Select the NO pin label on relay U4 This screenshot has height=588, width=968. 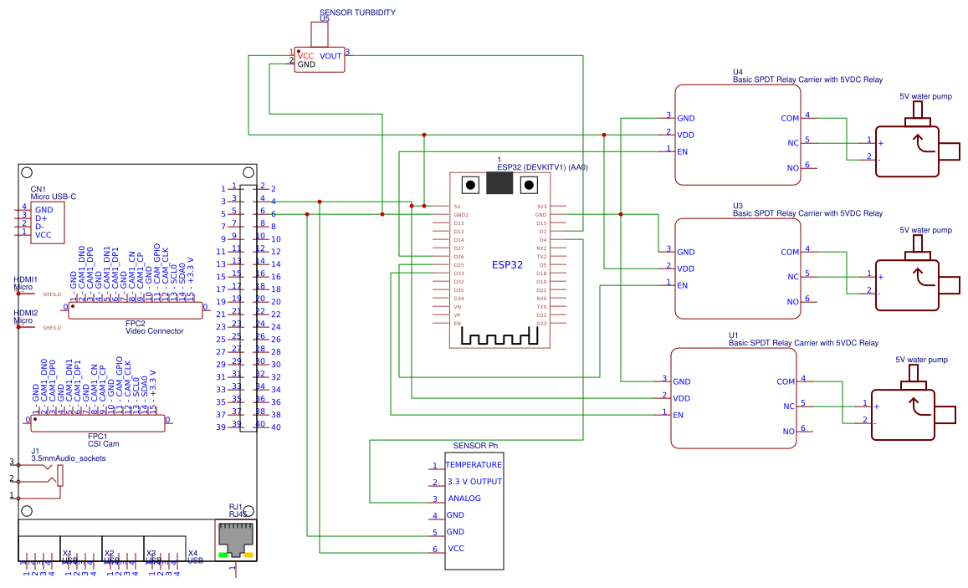(792, 168)
